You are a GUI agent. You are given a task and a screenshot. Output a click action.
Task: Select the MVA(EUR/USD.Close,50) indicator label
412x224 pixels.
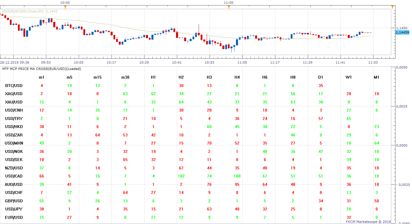(30, 11)
